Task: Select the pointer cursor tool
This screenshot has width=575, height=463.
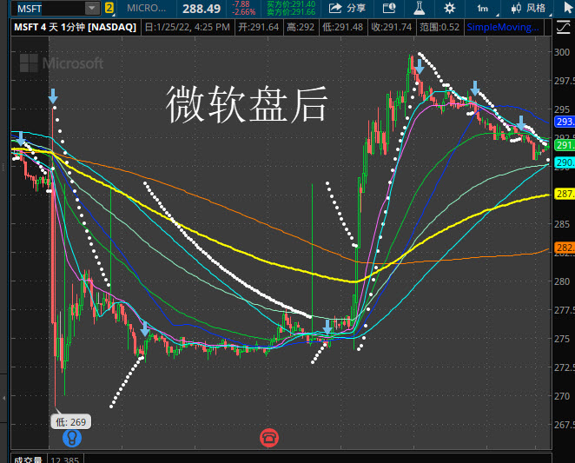Action: tap(568, 8)
